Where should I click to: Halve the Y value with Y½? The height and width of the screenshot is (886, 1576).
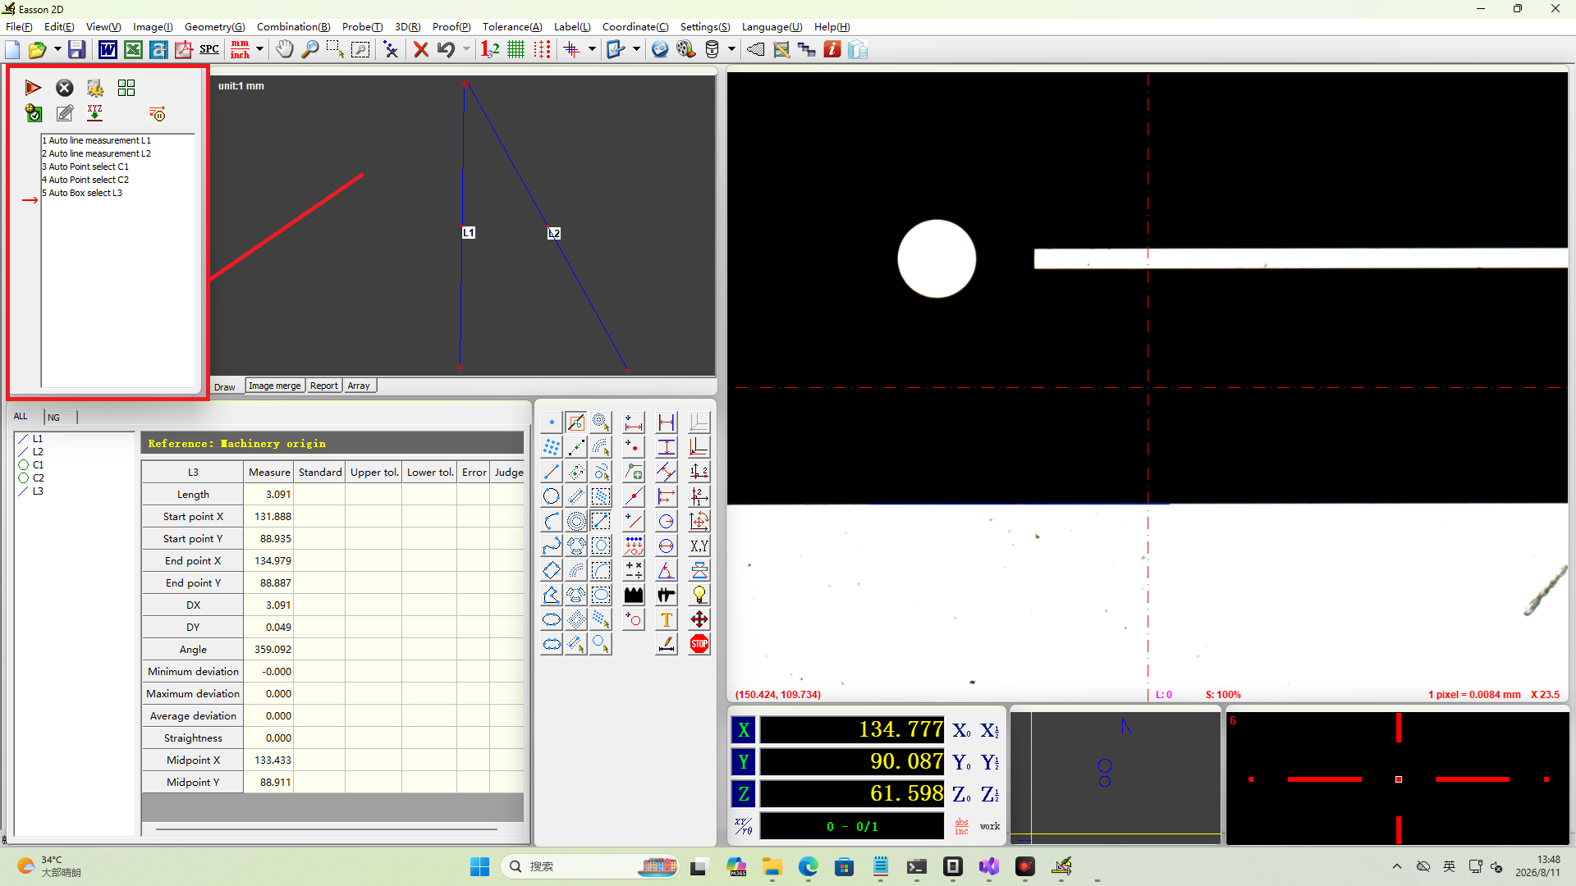(990, 763)
